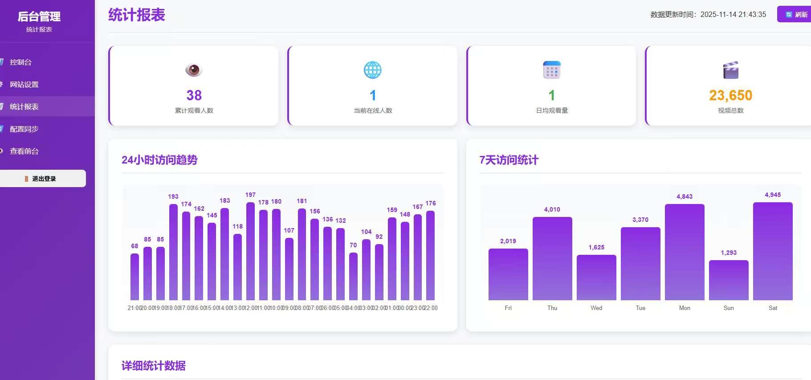811x380 pixels.
Task: Click the globe icon for online users
Action: pyautogui.click(x=373, y=70)
